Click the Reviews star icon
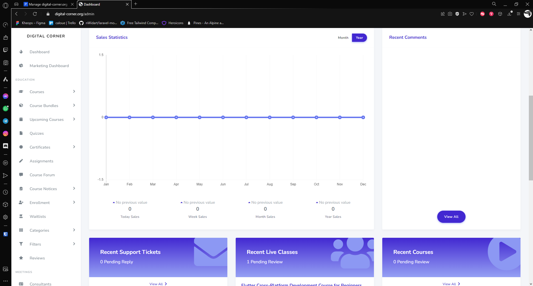The width and height of the screenshot is (533, 286). tap(21, 258)
